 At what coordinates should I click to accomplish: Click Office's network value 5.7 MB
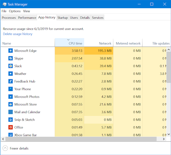(106, 127)
